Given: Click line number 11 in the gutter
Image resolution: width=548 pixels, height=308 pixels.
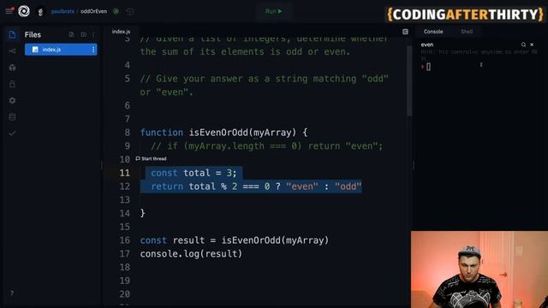Looking at the screenshot, I should coord(124,173).
